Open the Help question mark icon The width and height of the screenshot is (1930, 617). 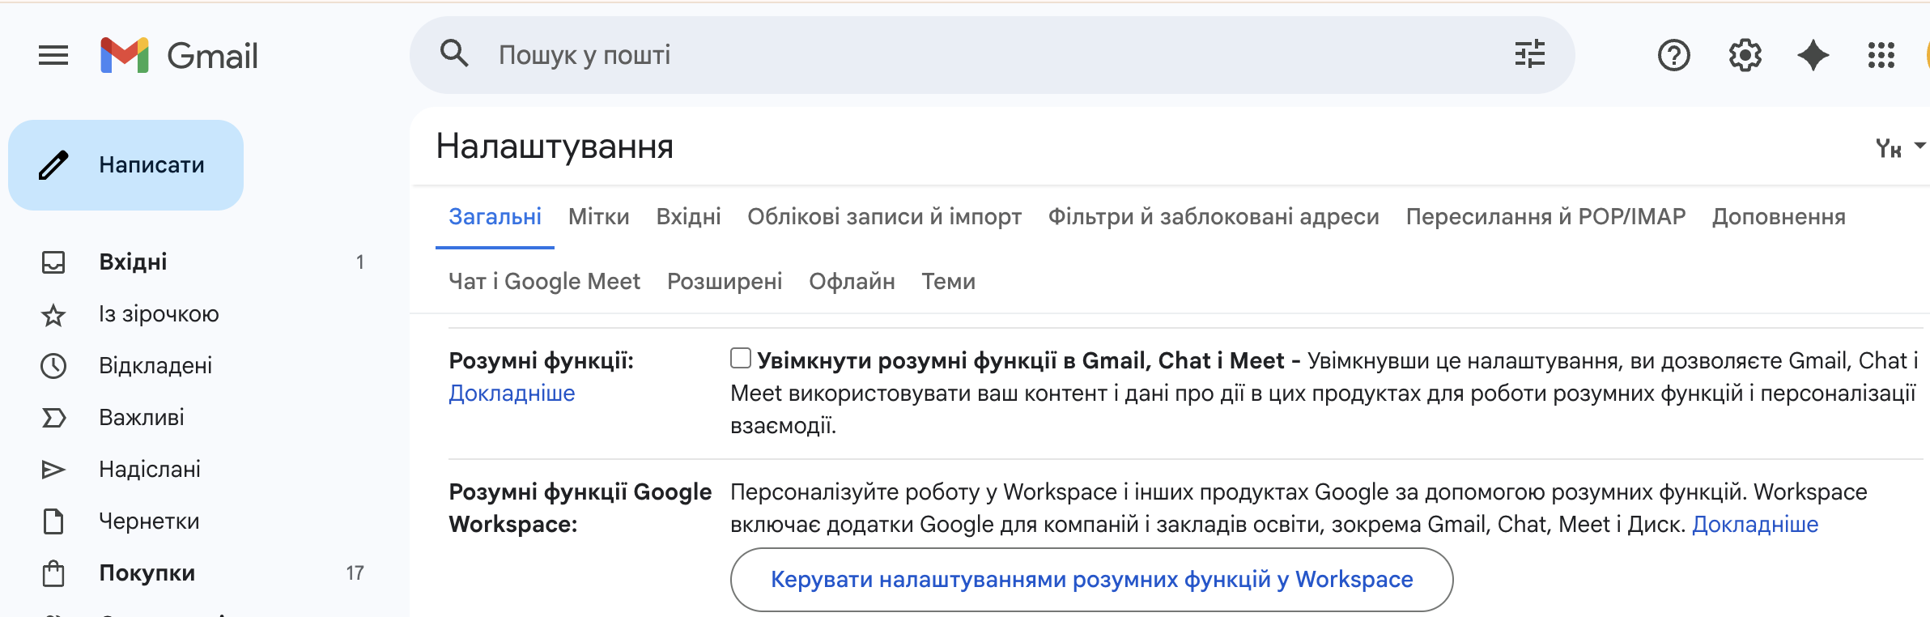tap(1673, 55)
